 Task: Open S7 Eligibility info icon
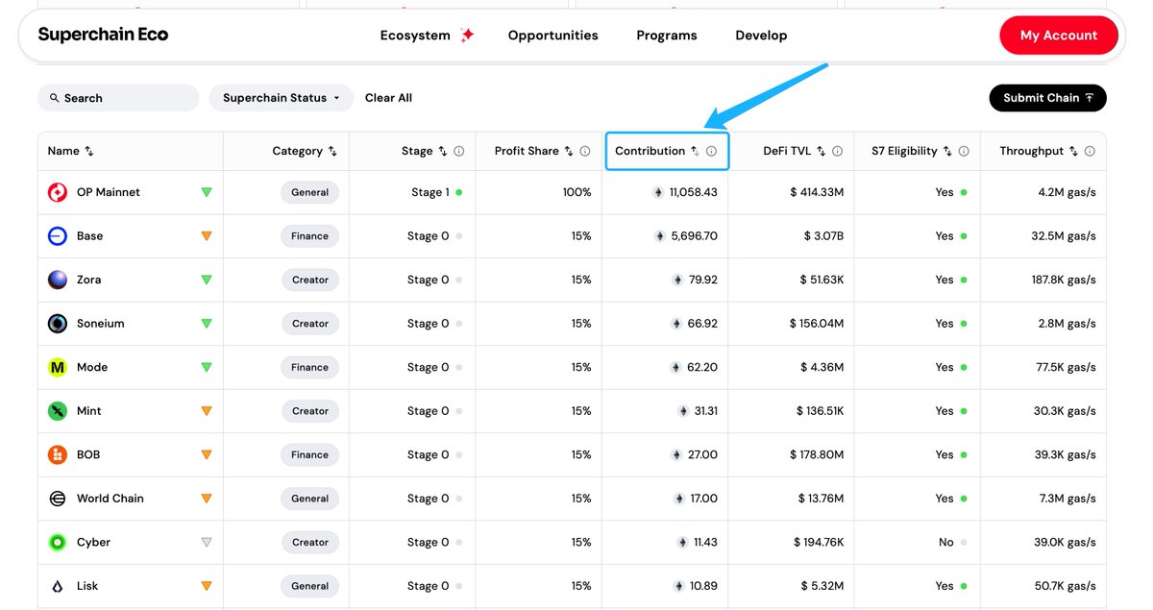tap(964, 151)
